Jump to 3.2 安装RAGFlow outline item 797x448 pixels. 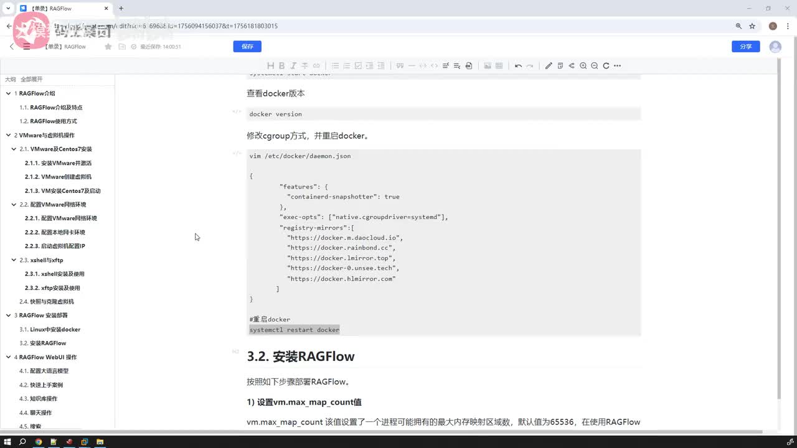coord(43,343)
